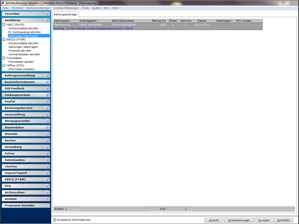Select El. Kontoauszug abrufen
The height and width of the screenshot is (224, 299).
[25, 32]
